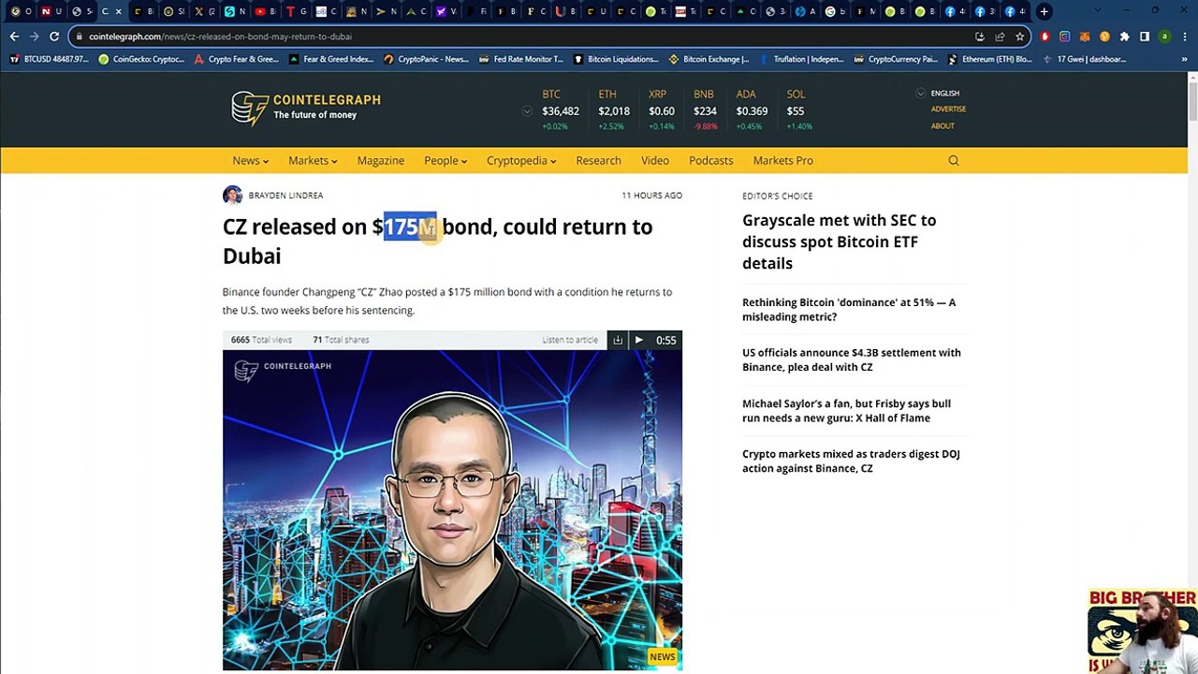Open the Ethereum (ETH) Blockchain bookmark
The width and height of the screenshot is (1198, 674).
tap(989, 59)
